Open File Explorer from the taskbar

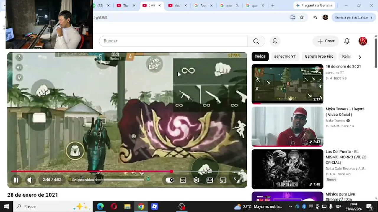pos(127,207)
